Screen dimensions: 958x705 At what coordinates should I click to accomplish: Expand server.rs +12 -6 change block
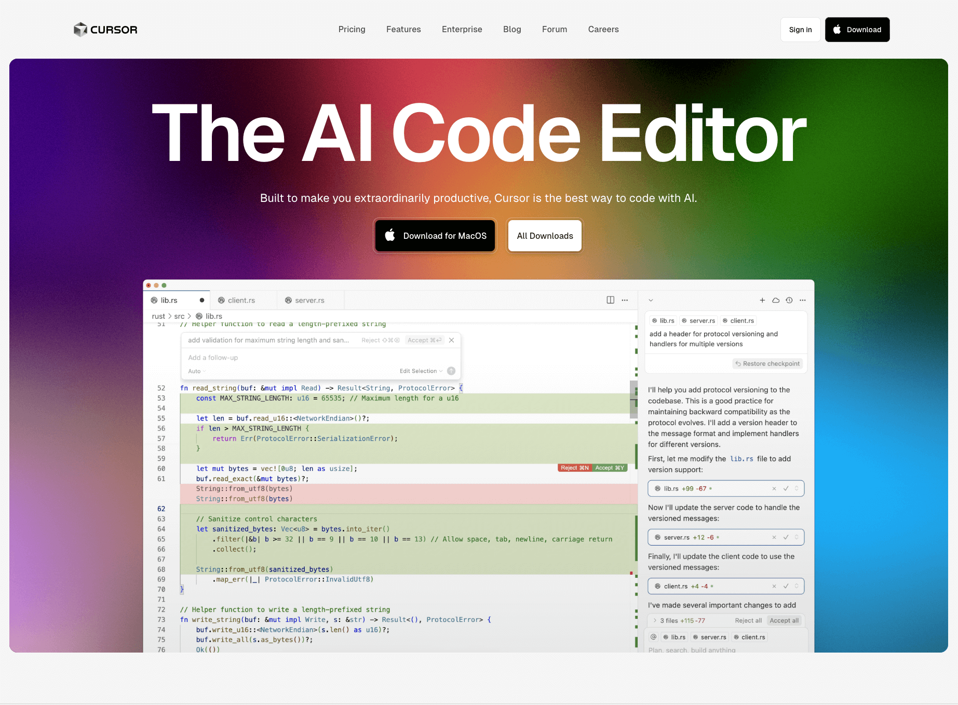pyautogui.click(x=797, y=537)
